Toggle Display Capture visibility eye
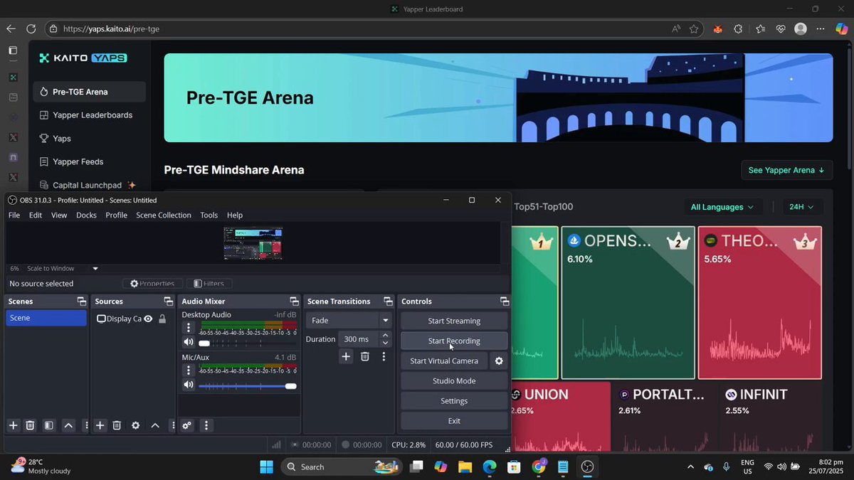854x480 pixels. [x=148, y=319]
